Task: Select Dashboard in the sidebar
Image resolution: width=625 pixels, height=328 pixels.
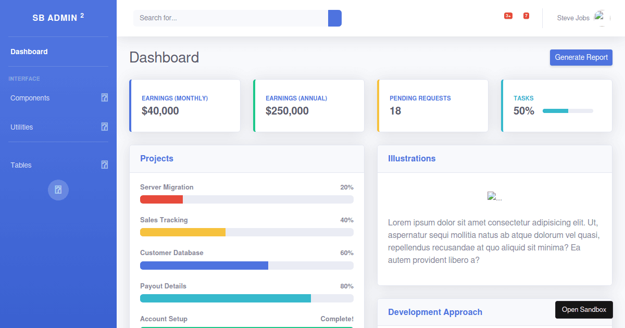Action: click(29, 52)
